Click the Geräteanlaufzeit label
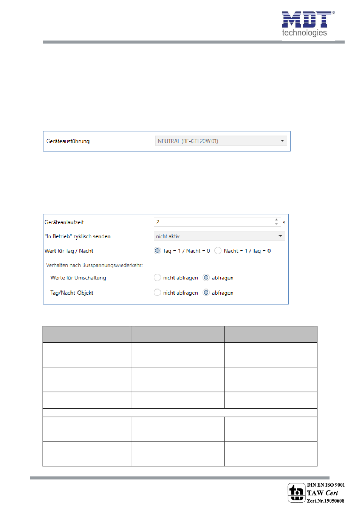The height and width of the screenshot is (509, 359). (64, 222)
